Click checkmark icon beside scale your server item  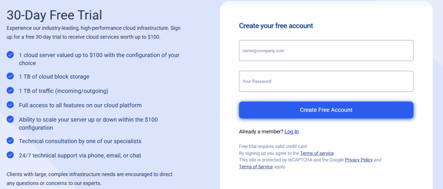pos(10,119)
